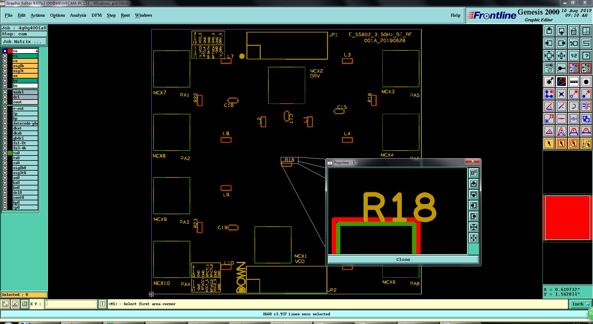The width and height of the screenshot is (593, 324).
Task: Toggle checkbox for layer tp0
Action: [5, 207]
